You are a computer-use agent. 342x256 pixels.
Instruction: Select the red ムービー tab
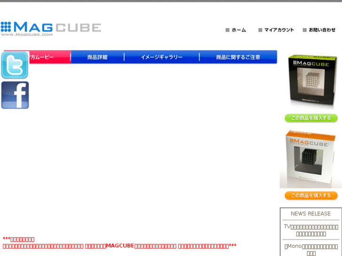[50, 57]
